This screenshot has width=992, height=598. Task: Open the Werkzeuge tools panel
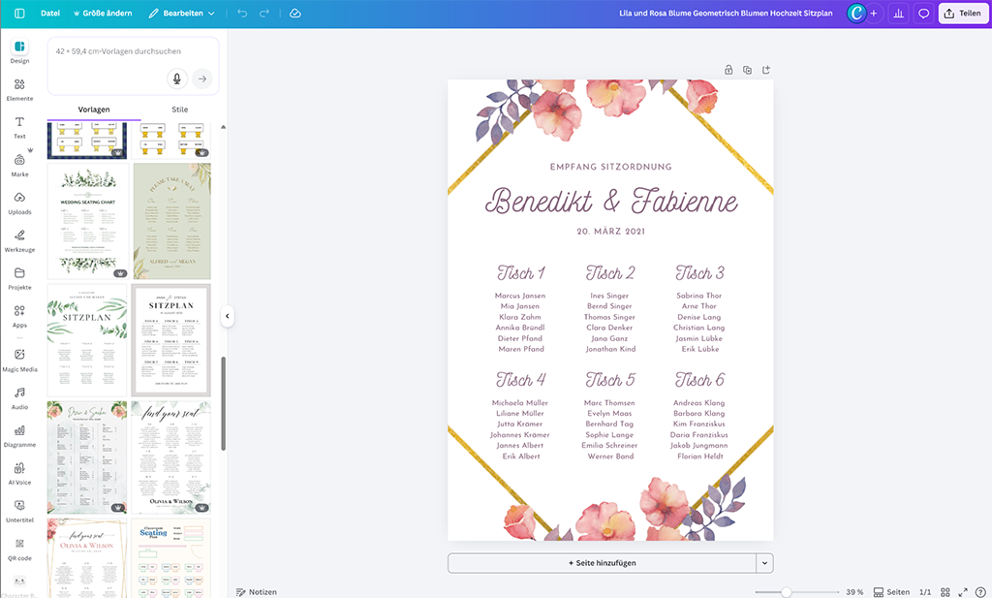(19, 241)
